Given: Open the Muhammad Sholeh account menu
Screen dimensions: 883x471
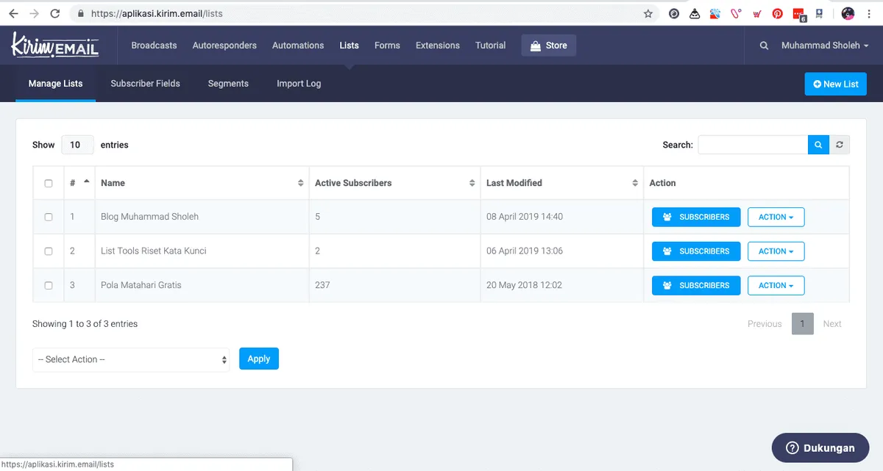Looking at the screenshot, I should point(824,46).
